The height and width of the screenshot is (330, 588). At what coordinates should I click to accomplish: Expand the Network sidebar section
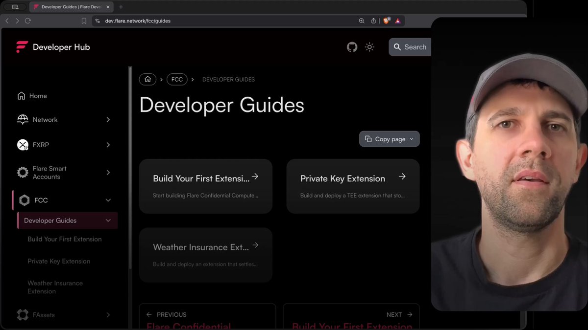click(65, 120)
